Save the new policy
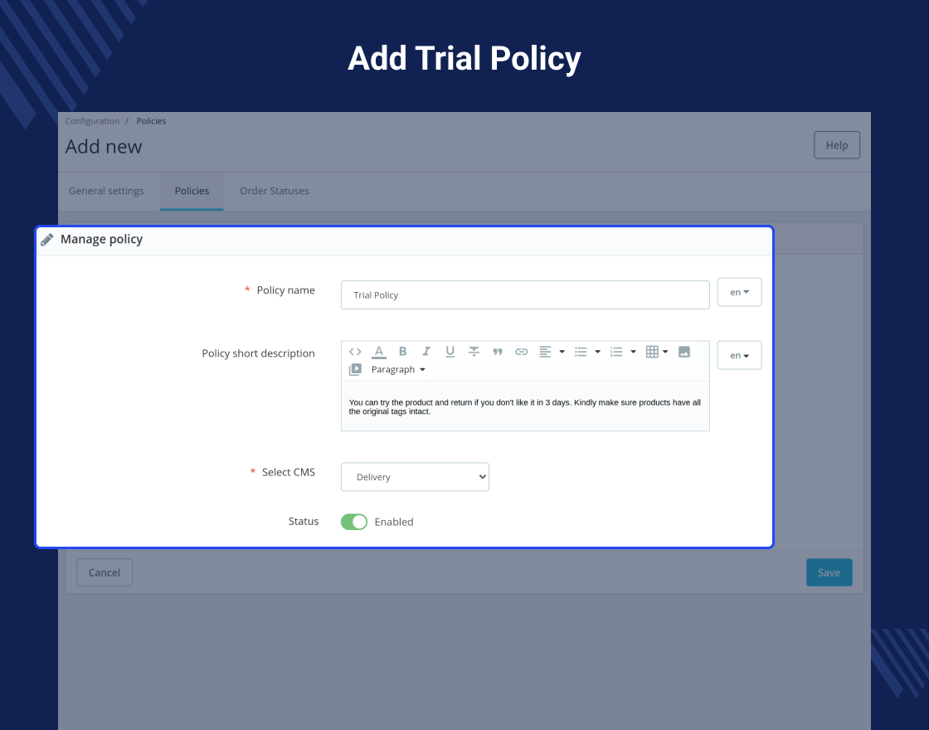The image size is (929, 730). pos(829,572)
